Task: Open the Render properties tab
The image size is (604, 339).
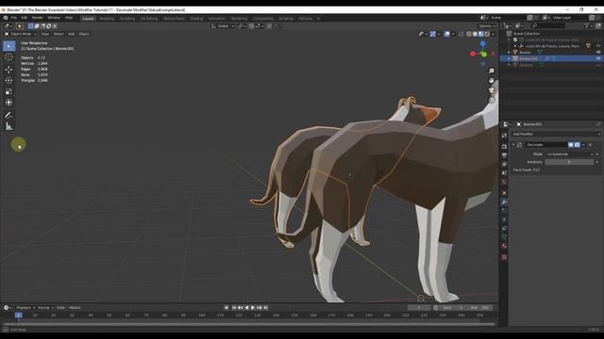Action: coord(504,147)
